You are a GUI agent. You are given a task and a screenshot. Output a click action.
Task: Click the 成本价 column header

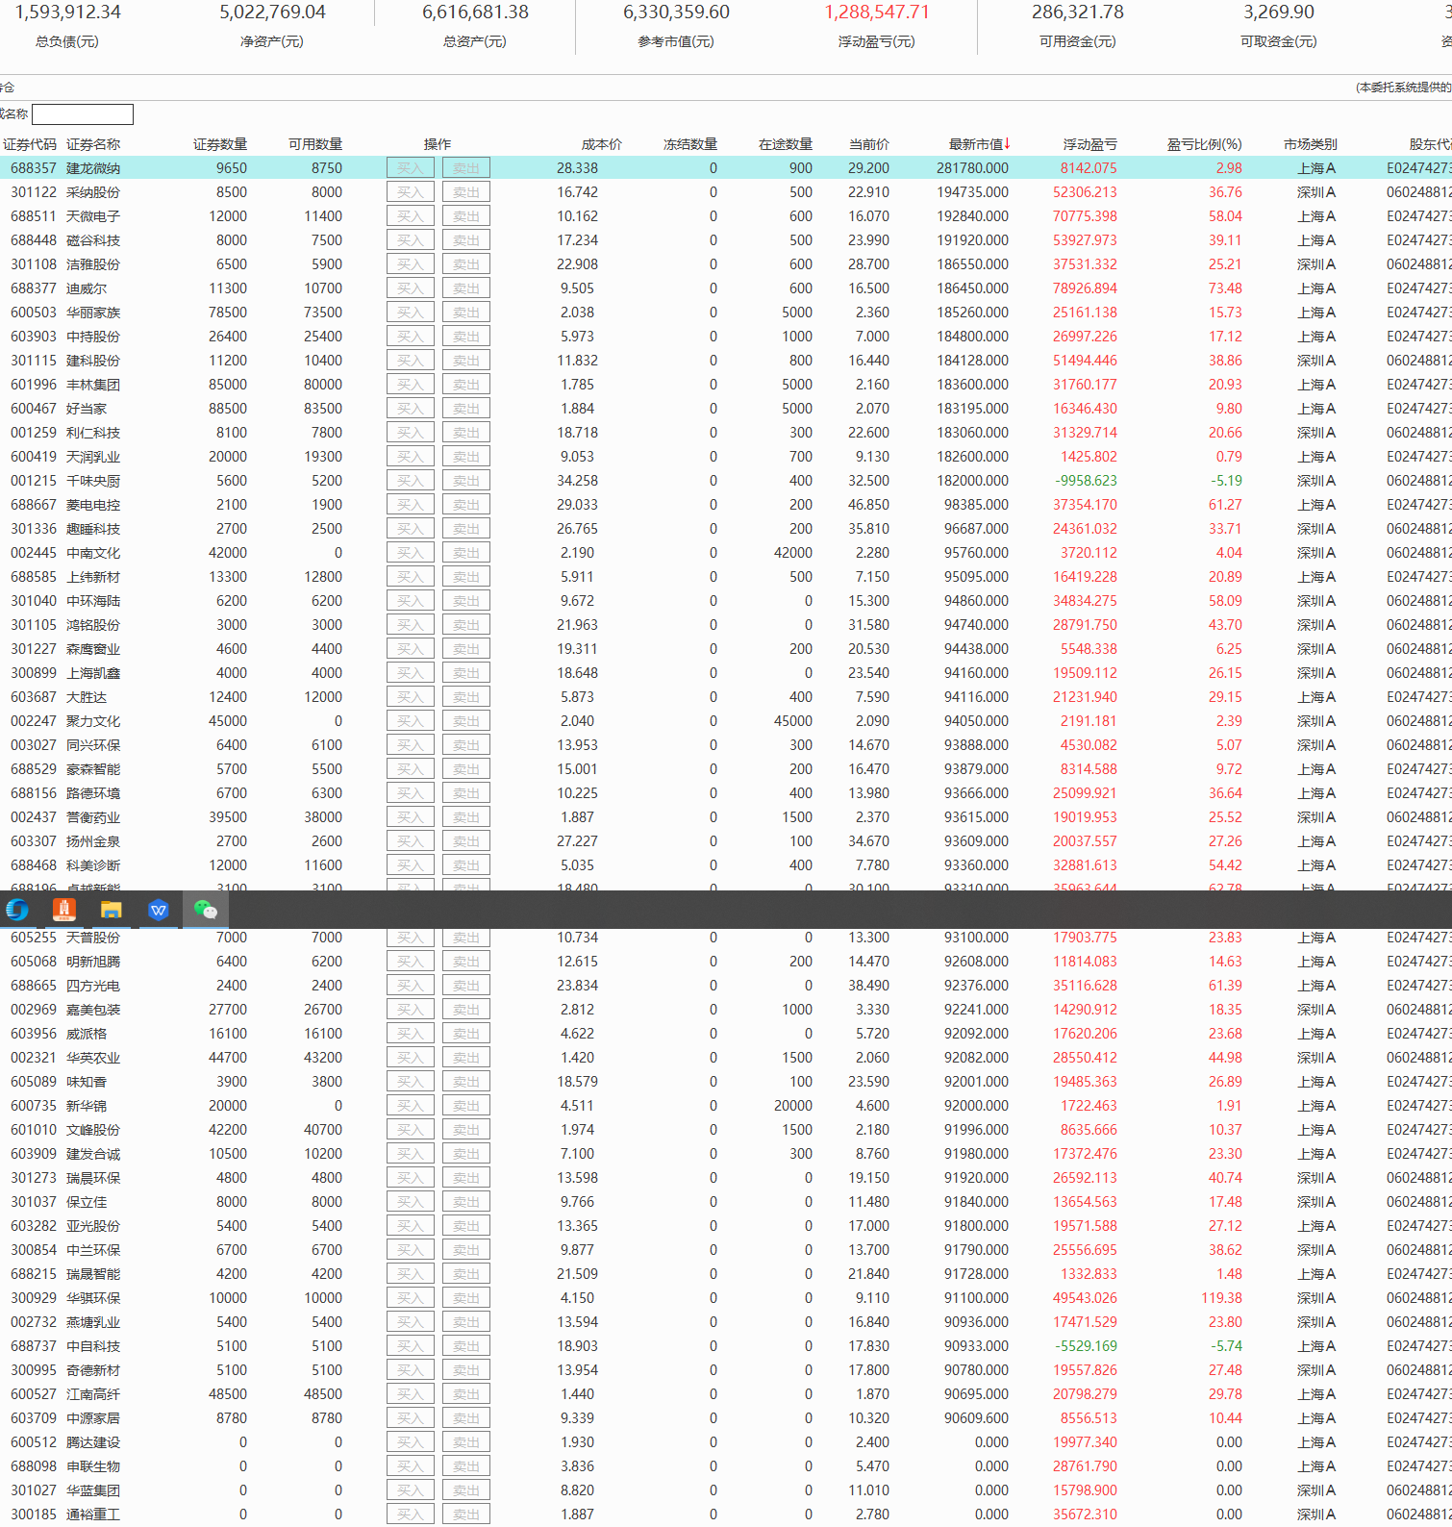click(601, 144)
